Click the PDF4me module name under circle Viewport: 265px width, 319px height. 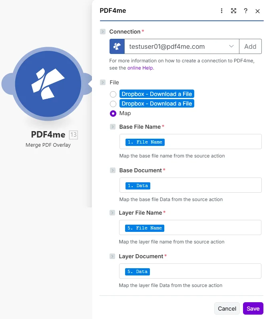click(48, 134)
